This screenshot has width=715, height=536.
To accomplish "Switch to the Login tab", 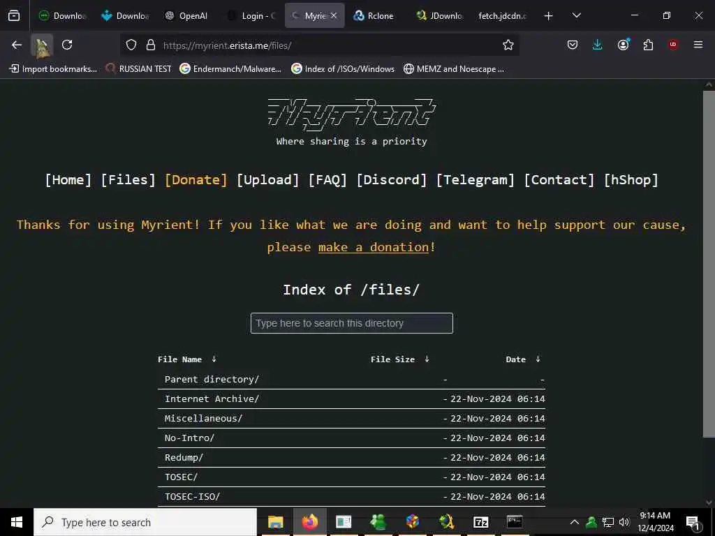I will 251,15.
